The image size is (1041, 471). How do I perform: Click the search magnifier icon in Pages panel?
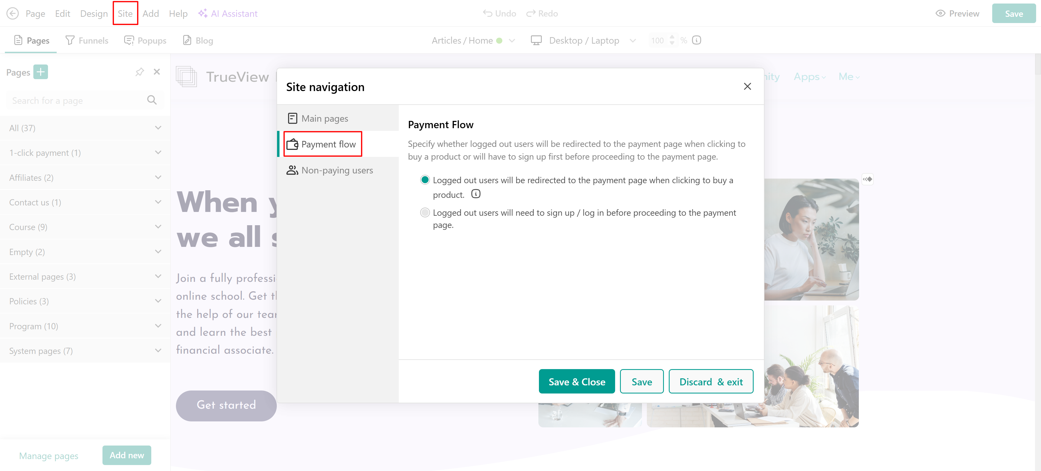(x=152, y=100)
